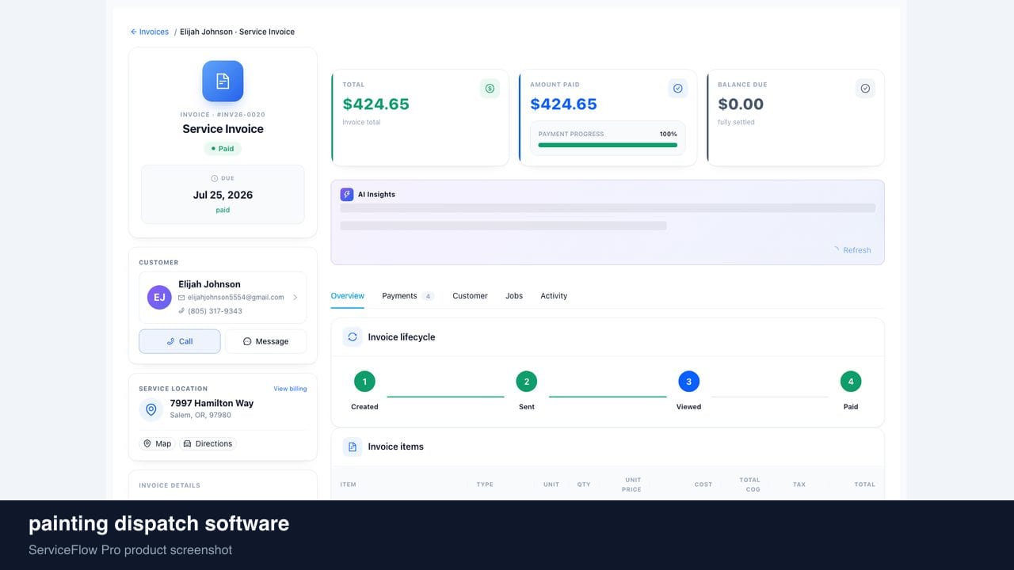The width and height of the screenshot is (1014, 570).
Task: Click the phone icon beside (805) 317-9343
Action: pos(181,311)
